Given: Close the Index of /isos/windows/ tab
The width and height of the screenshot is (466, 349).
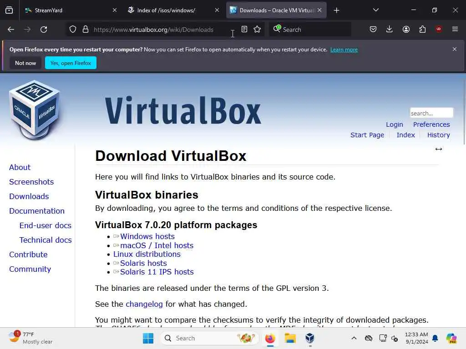Looking at the screenshot, I should [x=217, y=10].
